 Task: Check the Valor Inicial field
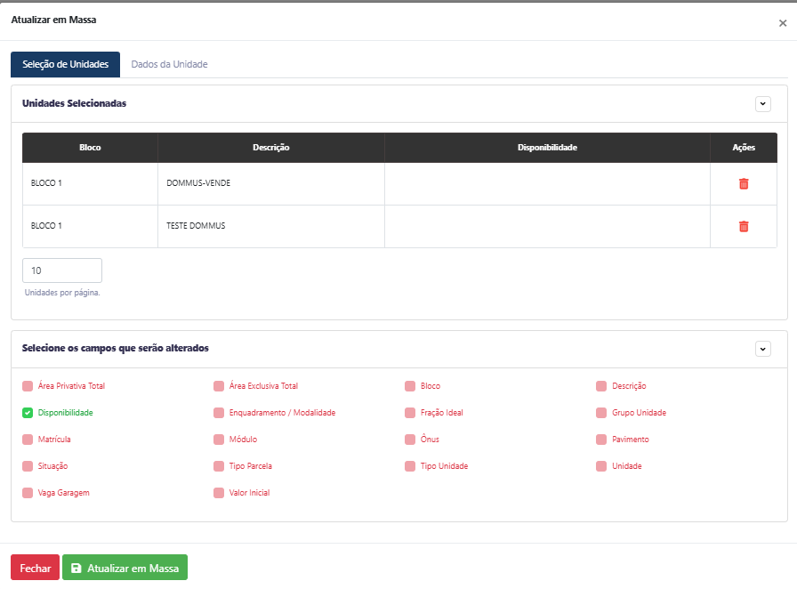click(219, 493)
